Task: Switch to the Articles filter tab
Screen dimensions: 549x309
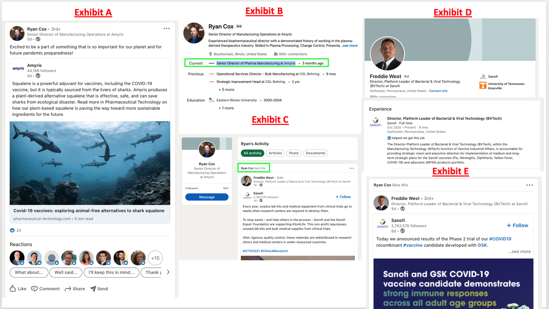Action: 275,153
